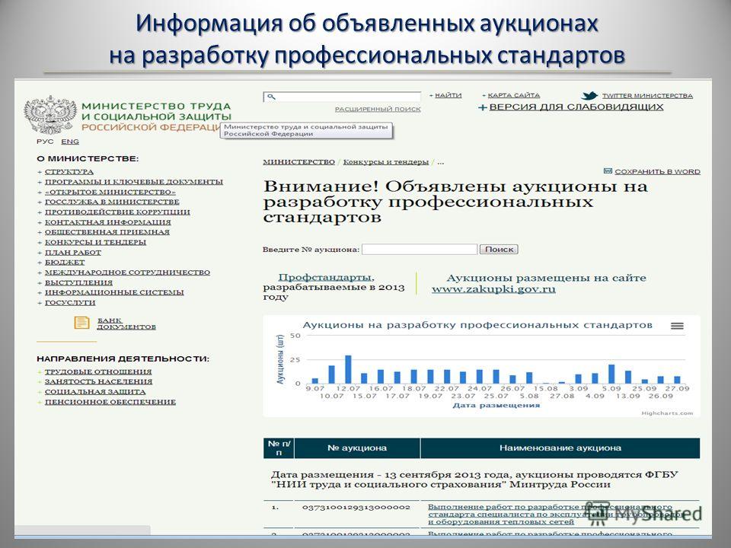731x548 pixels.
Task: Open СОЦИАЛЬНАЯ ЗАЩИТА section
Action: pos(95,392)
